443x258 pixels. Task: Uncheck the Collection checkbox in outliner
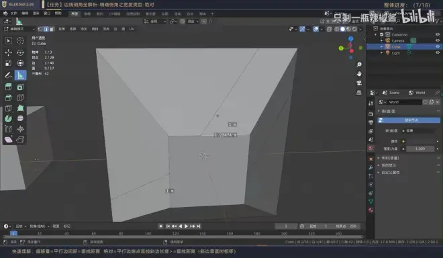tap(382, 34)
